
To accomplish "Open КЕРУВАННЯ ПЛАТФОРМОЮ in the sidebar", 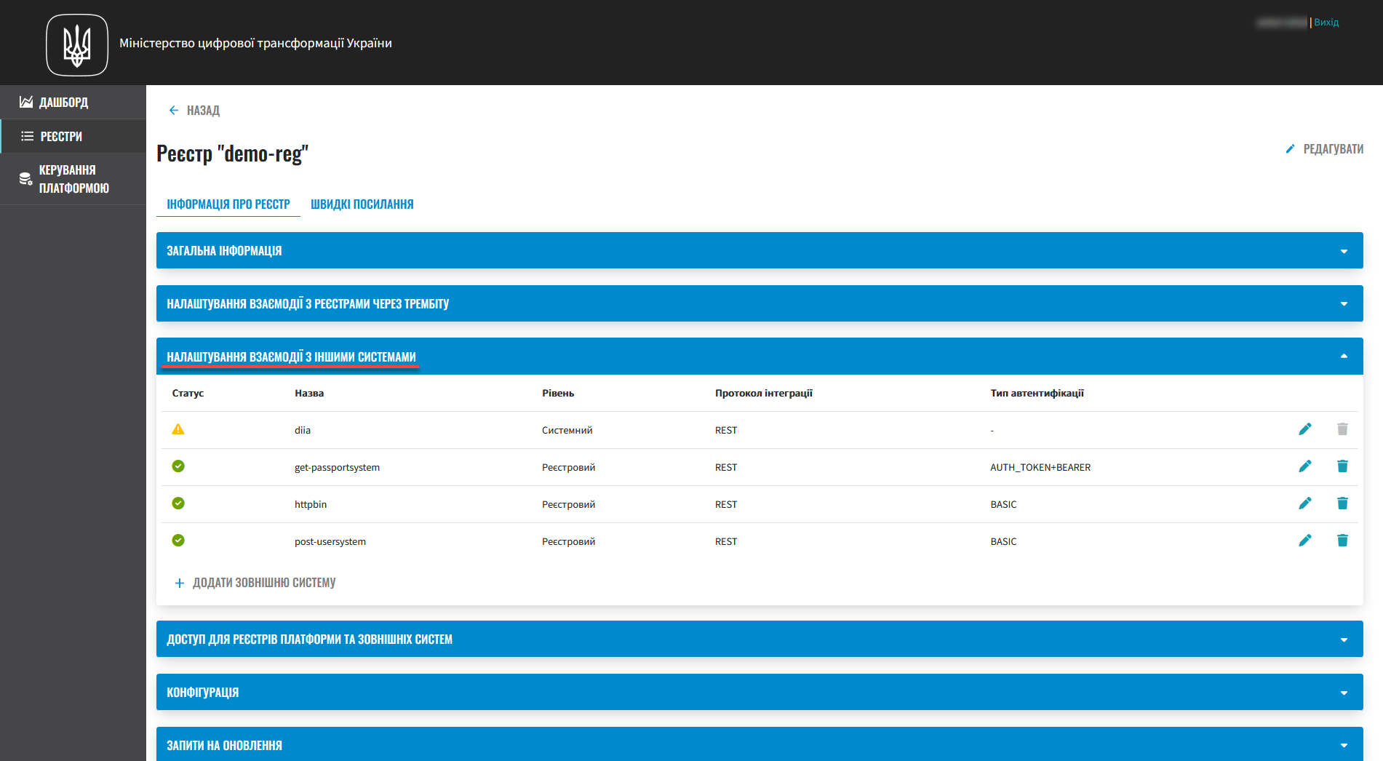I will tap(73, 179).
